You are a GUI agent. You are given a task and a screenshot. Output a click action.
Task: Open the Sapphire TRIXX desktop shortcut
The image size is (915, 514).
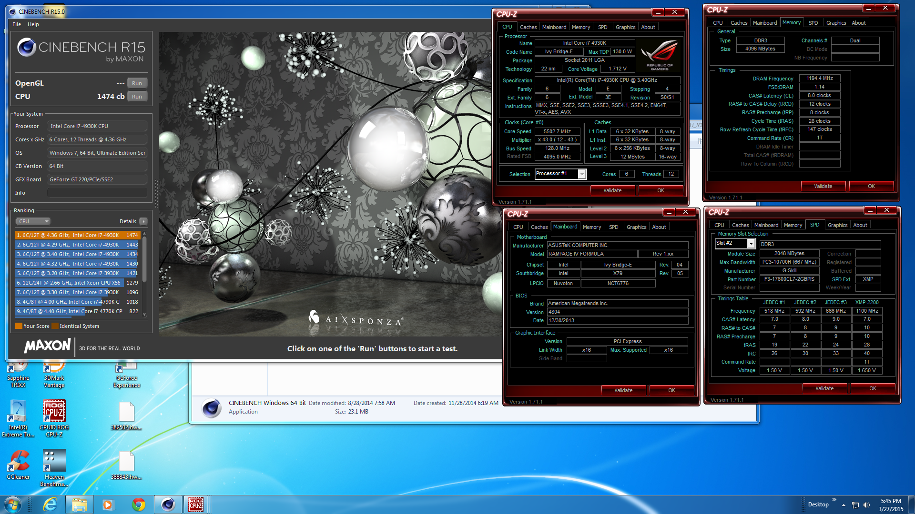[x=18, y=375]
